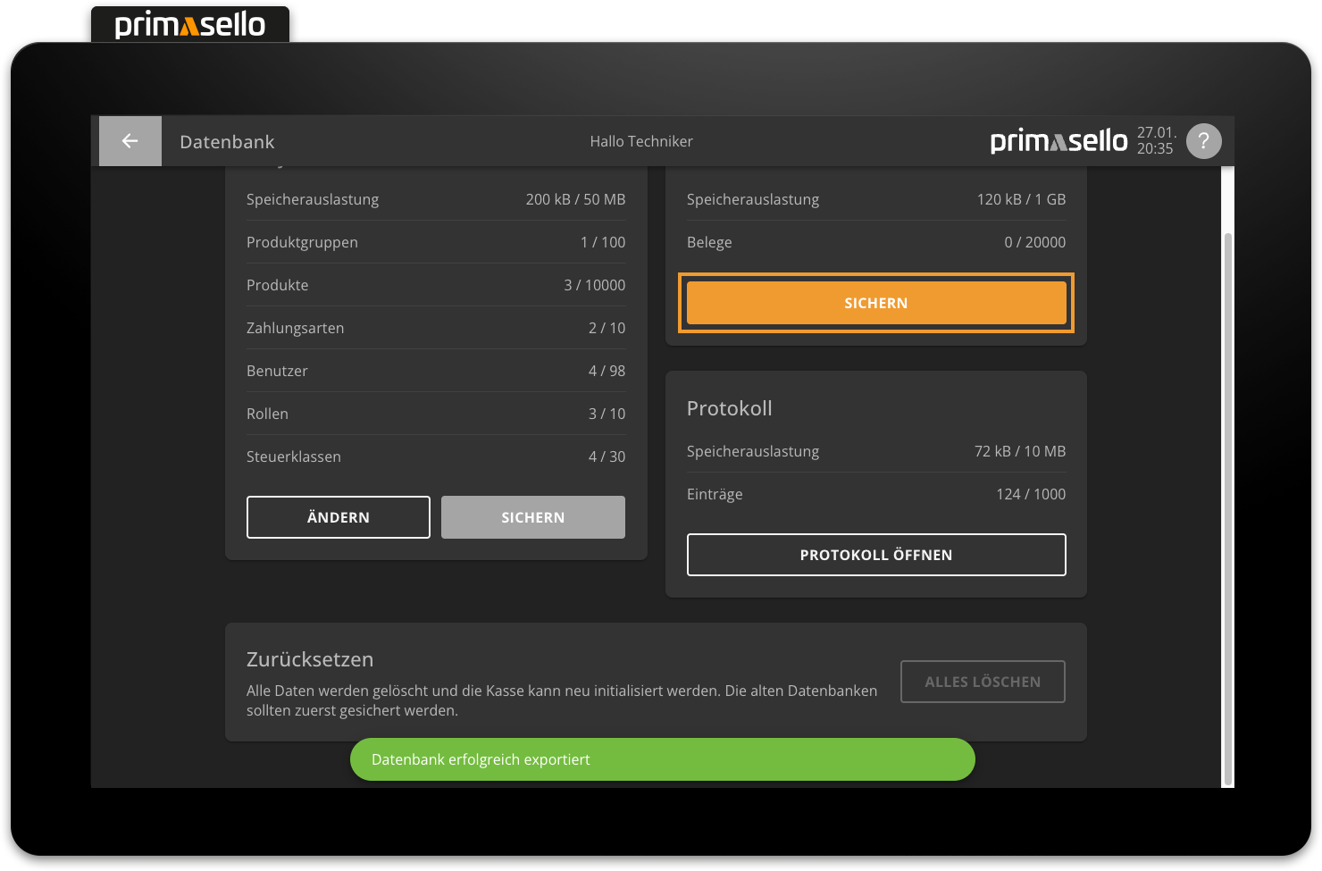The width and height of the screenshot is (1322, 871).
Task: Click the Einträge row in the Protokoll panel
Action: 875,494
